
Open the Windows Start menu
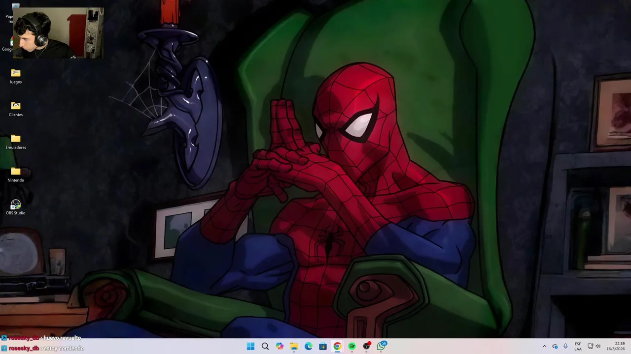[250, 347]
